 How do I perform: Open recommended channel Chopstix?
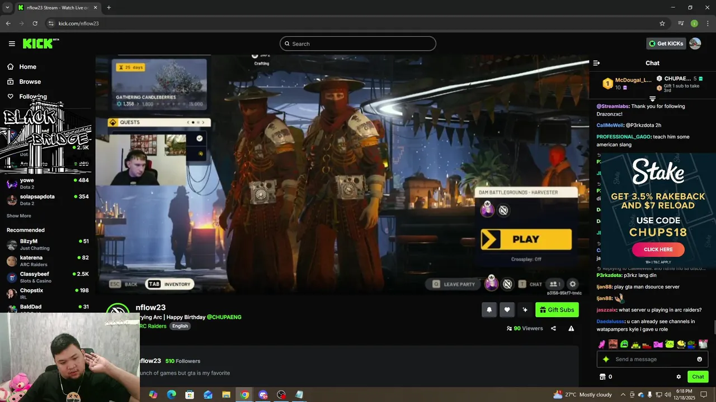coord(48,293)
